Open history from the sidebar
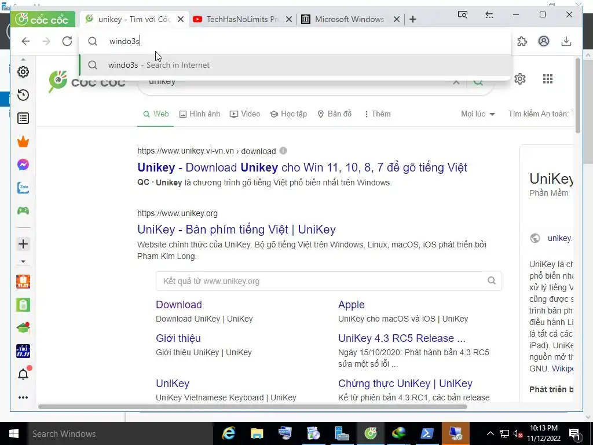 pyautogui.click(x=23, y=95)
